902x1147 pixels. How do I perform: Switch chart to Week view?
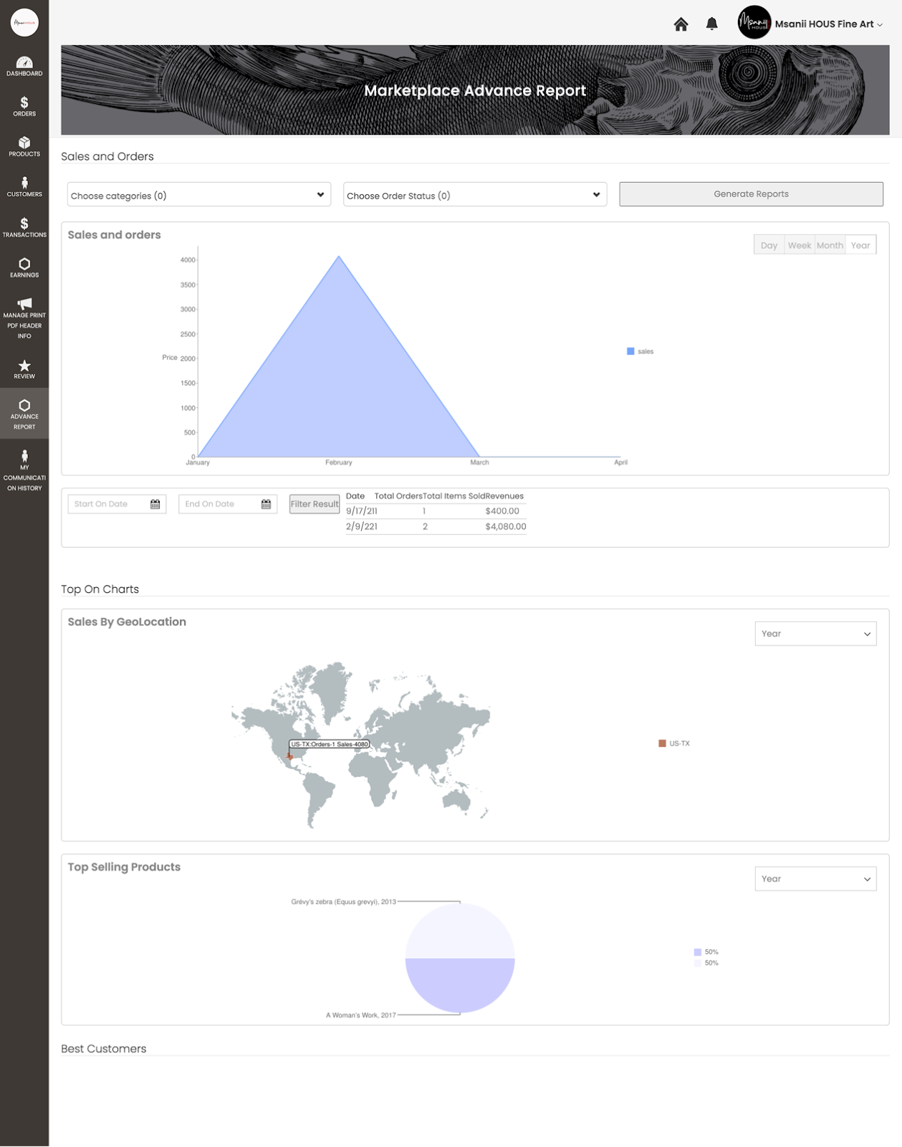click(800, 245)
